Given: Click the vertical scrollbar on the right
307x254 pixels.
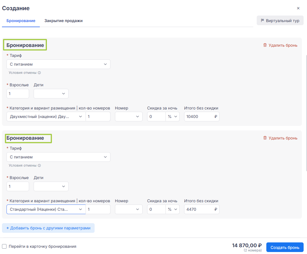Looking at the screenshot, I should click(306, 113).
